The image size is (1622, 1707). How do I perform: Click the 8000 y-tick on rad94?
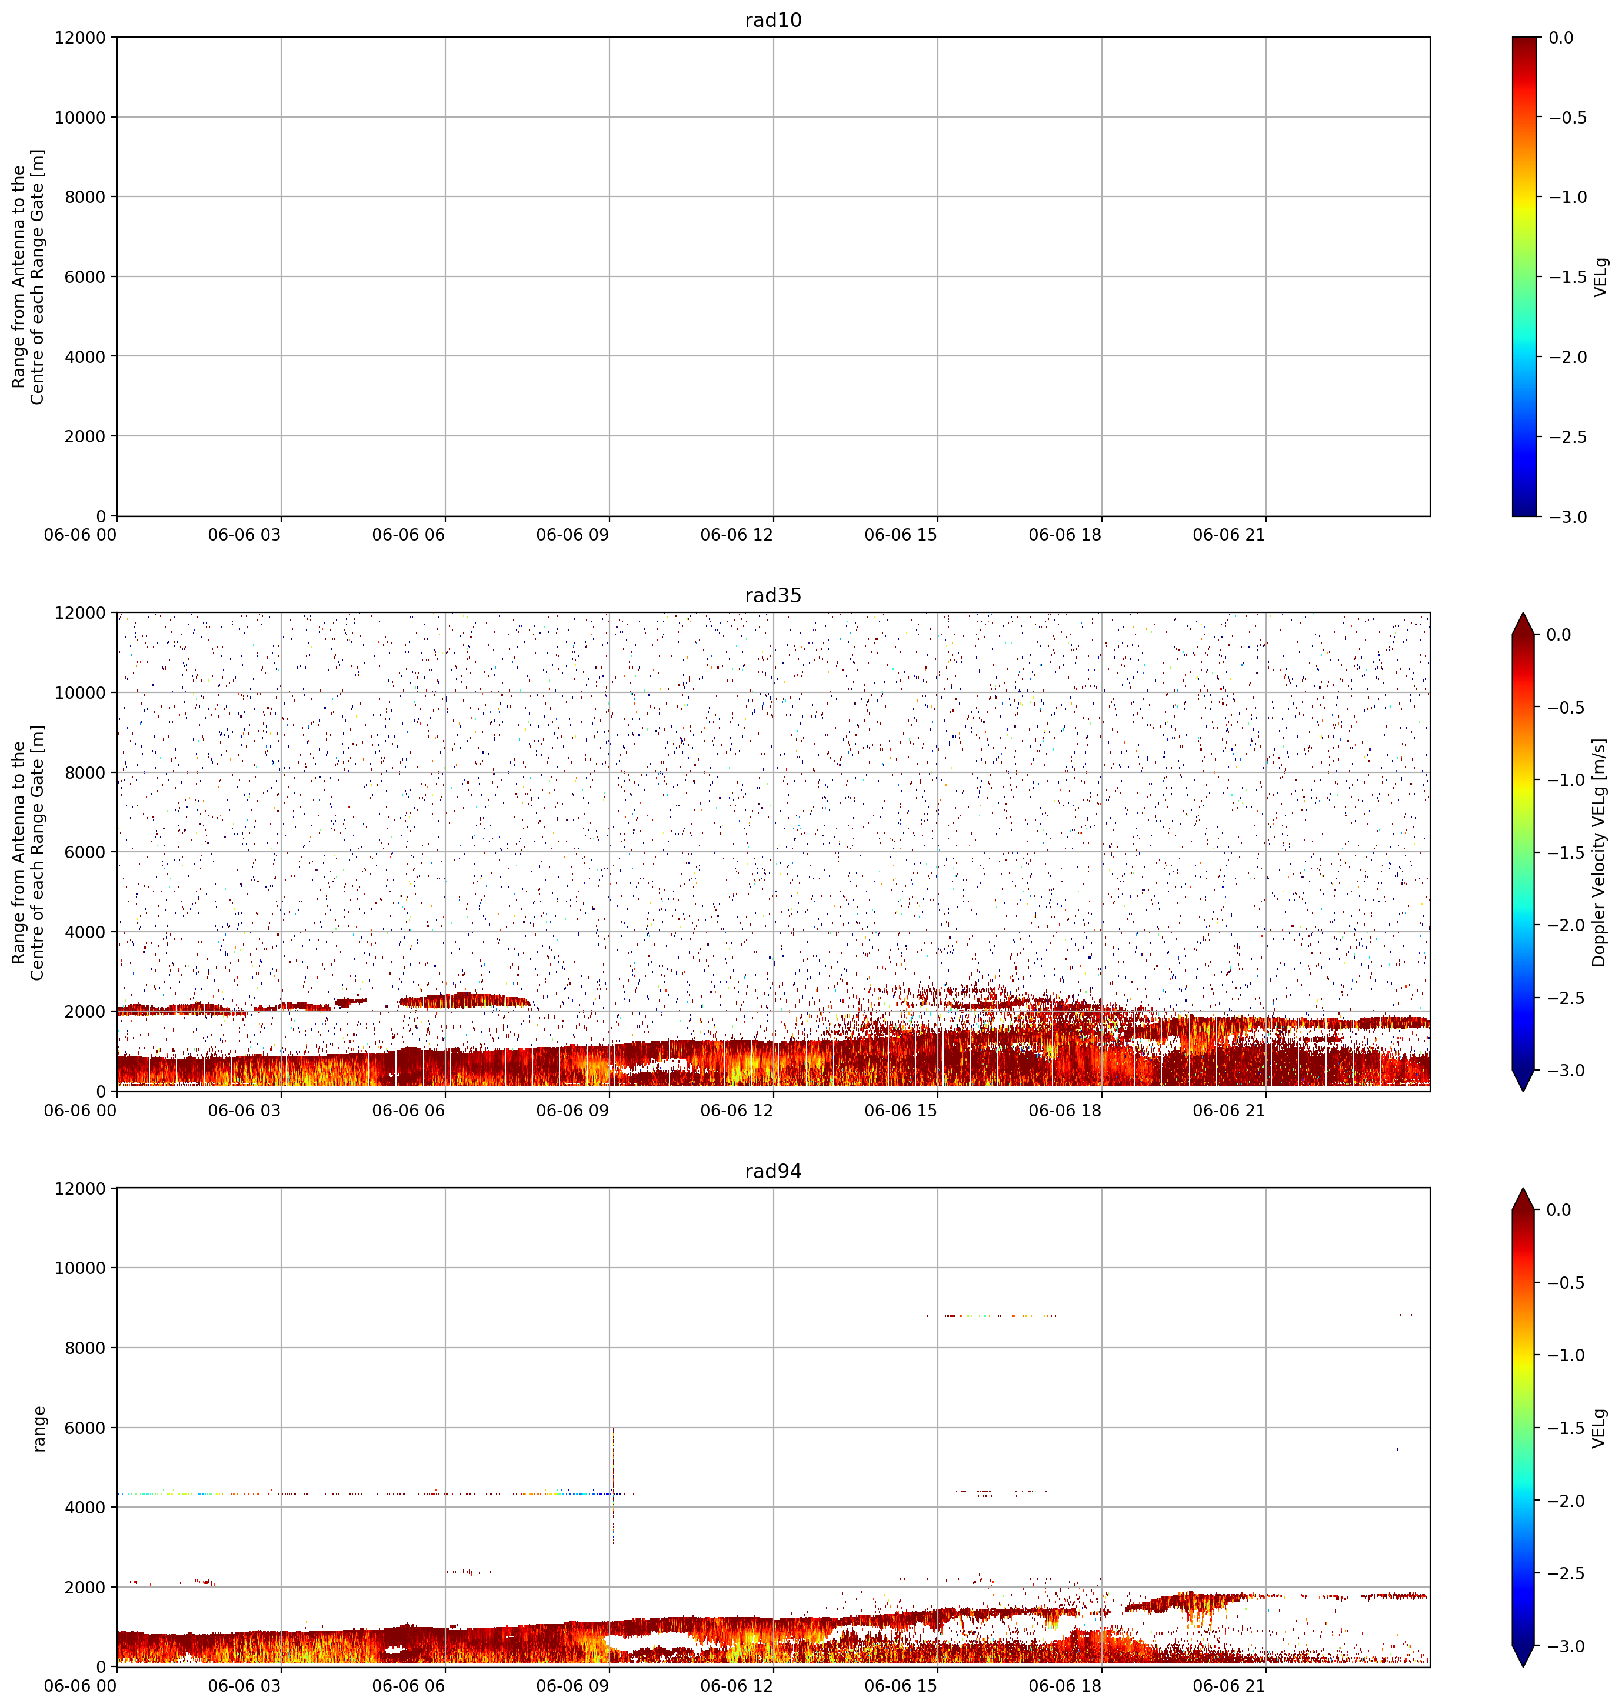coord(85,1348)
